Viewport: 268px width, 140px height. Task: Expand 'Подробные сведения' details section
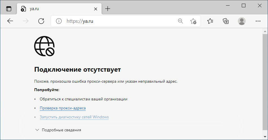coord(58,130)
